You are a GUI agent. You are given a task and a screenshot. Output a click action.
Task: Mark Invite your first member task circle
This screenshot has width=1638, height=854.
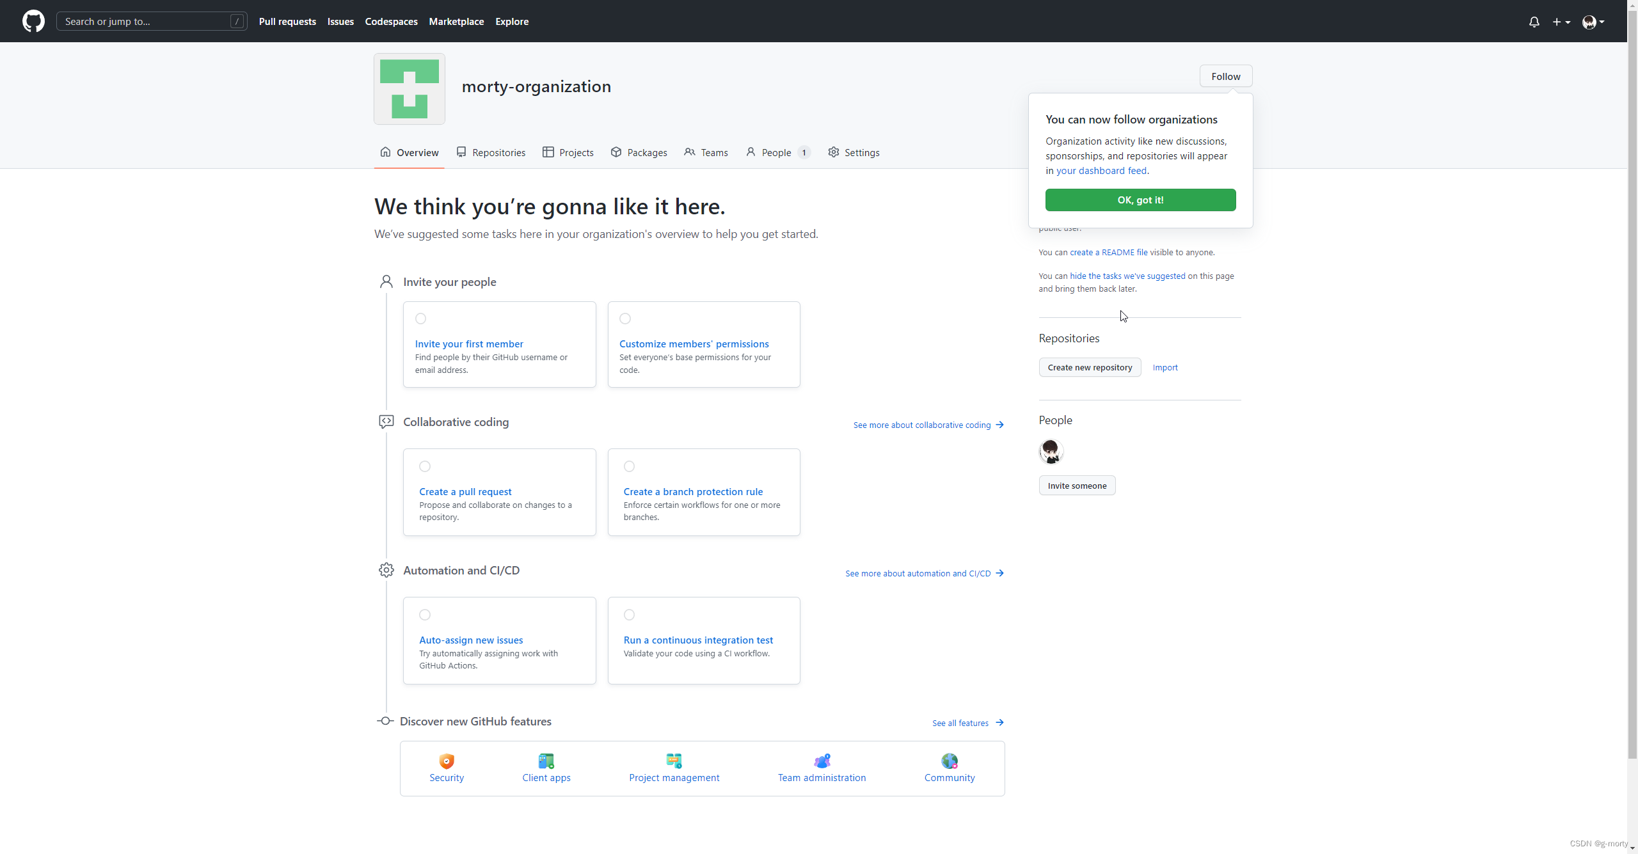coord(420,319)
